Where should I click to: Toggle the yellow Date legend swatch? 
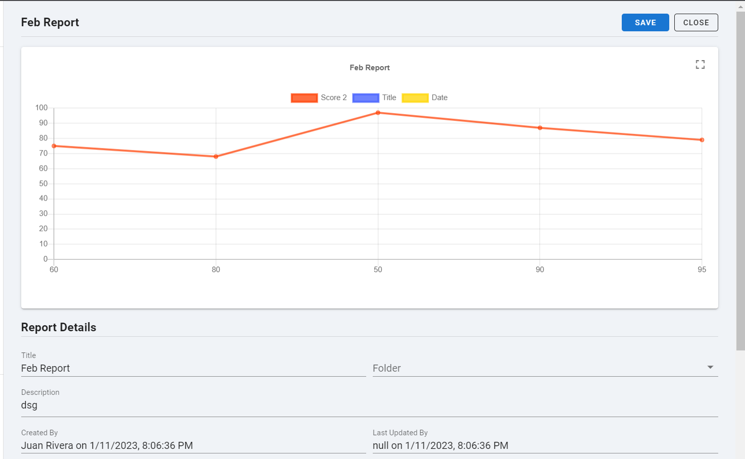pos(415,98)
